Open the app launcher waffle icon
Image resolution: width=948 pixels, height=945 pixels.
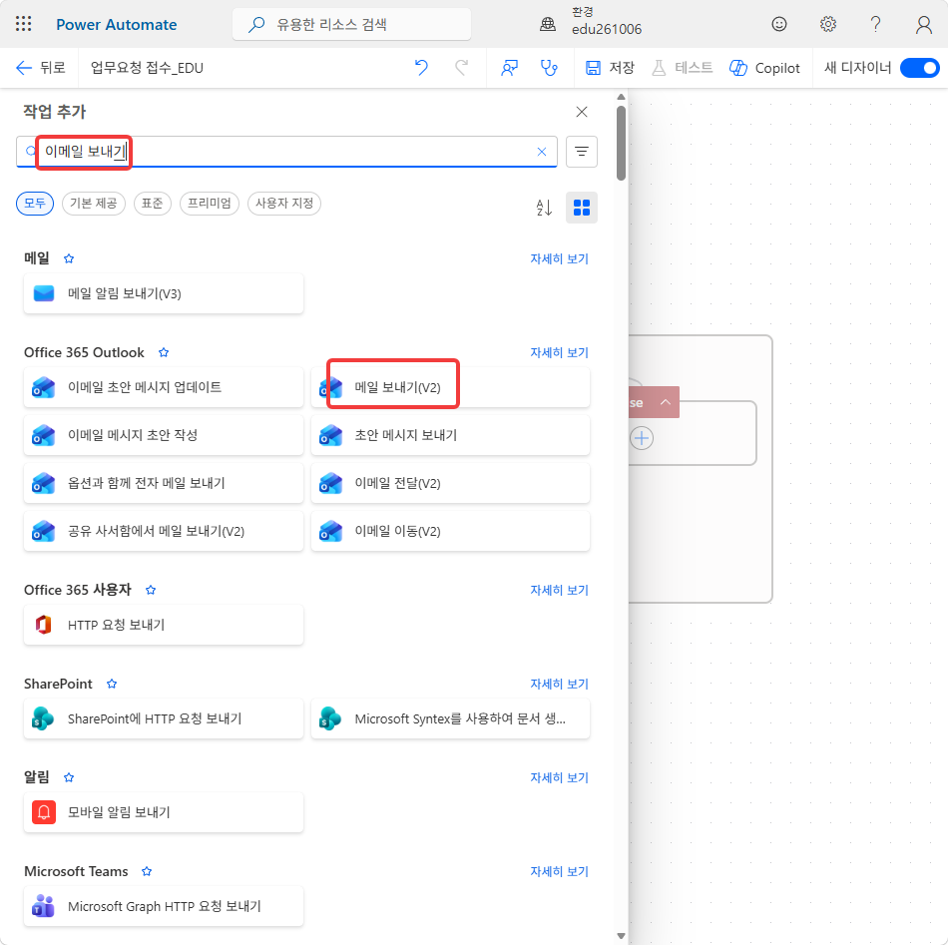pyautogui.click(x=24, y=24)
